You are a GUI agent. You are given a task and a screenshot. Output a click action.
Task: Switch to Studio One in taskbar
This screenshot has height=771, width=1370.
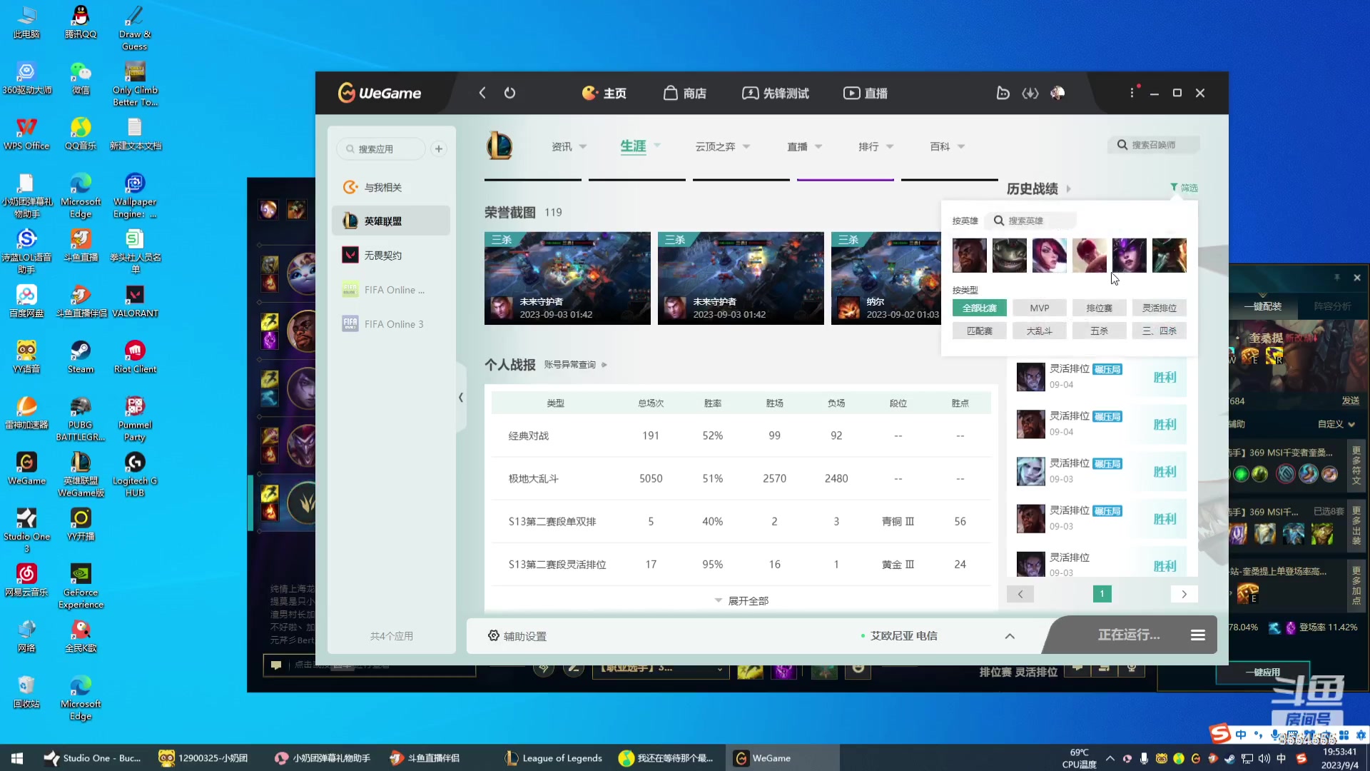(x=93, y=758)
